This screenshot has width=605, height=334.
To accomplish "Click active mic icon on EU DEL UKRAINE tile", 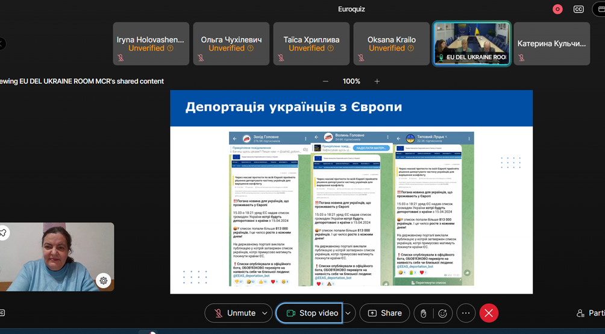I will pyautogui.click(x=441, y=57).
